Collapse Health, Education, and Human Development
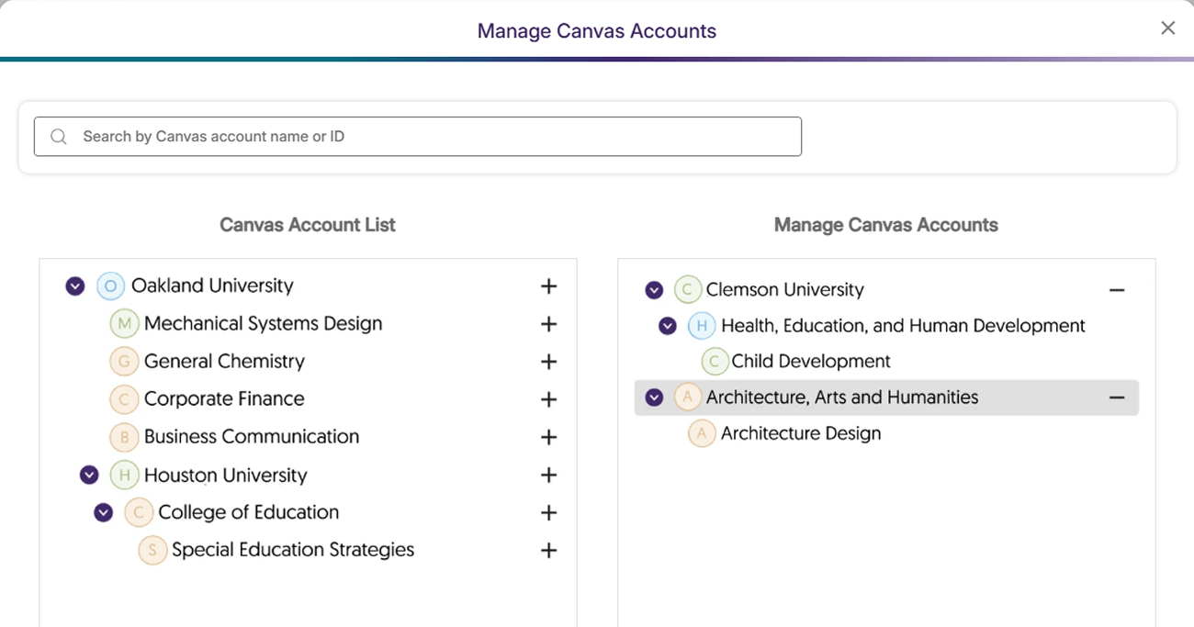 coord(668,326)
